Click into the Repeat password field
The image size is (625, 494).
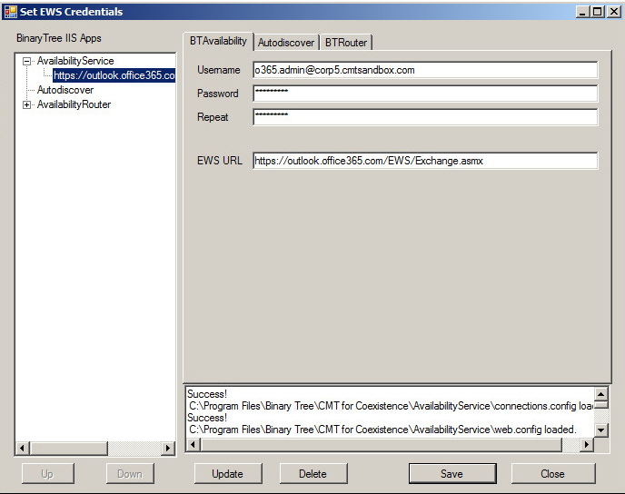click(x=425, y=117)
